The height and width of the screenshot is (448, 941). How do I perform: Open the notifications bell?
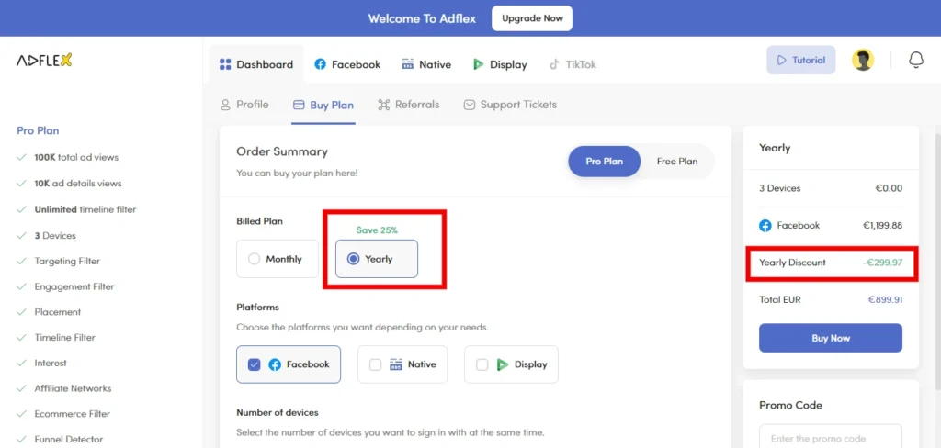tap(915, 60)
